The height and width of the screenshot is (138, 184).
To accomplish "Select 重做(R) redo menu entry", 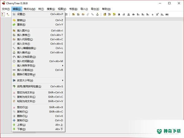I will (x=38, y=25).
